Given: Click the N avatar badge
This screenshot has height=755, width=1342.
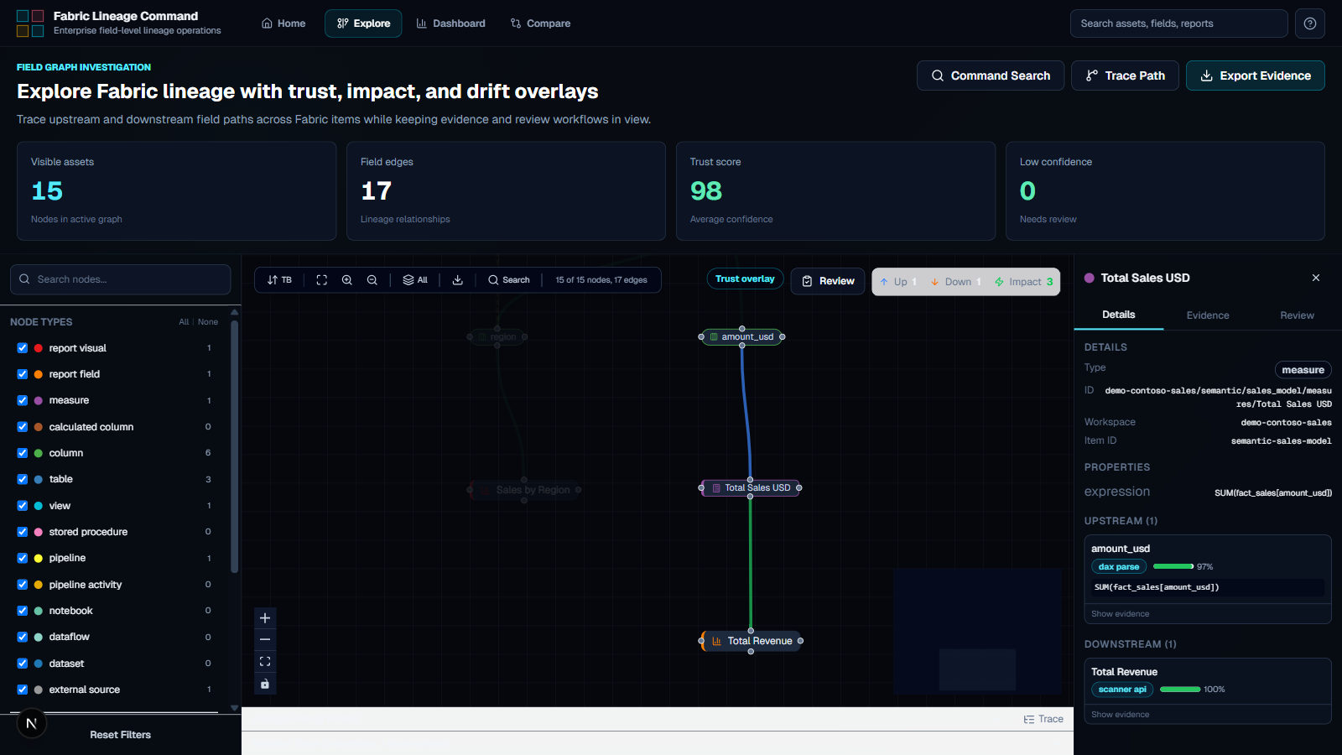Looking at the screenshot, I should coord(31,723).
